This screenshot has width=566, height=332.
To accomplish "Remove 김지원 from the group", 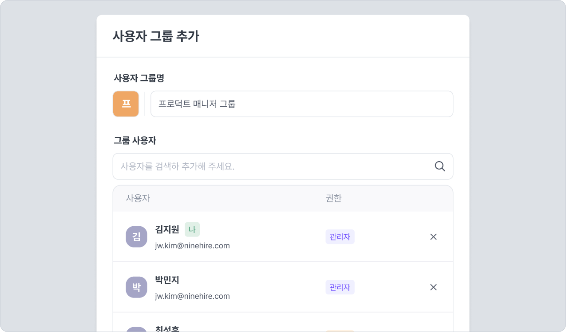I will click(x=433, y=237).
